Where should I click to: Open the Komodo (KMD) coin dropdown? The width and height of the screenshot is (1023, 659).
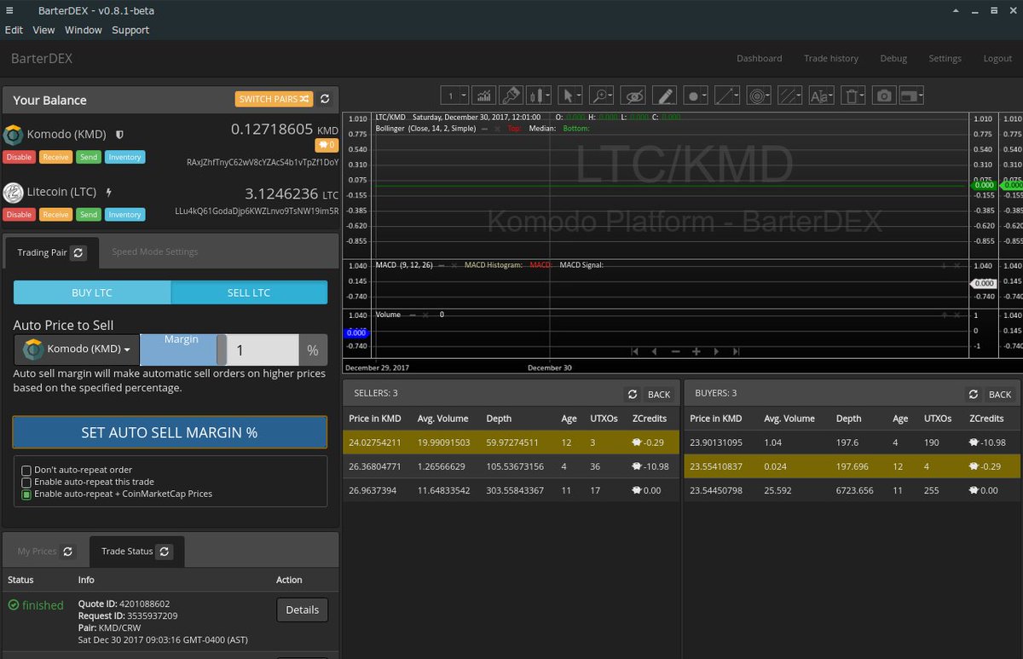click(78, 349)
